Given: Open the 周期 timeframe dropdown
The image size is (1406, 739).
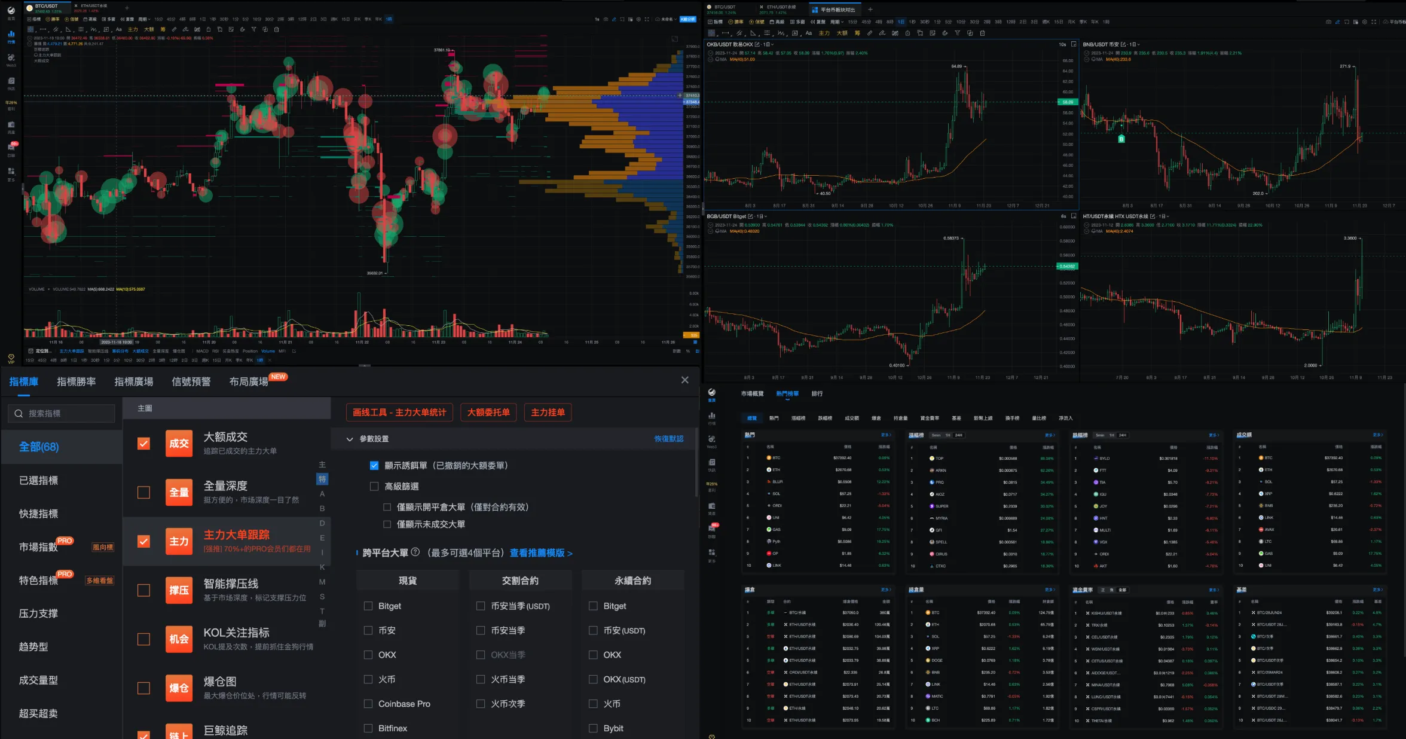Looking at the screenshot, I should point(143,19).
